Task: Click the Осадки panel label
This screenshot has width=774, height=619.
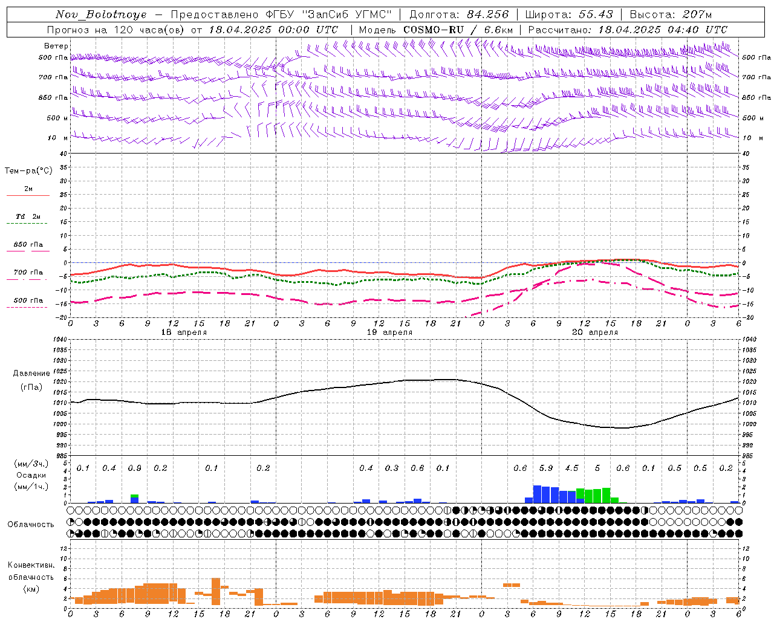Action: tap(31, 475)
